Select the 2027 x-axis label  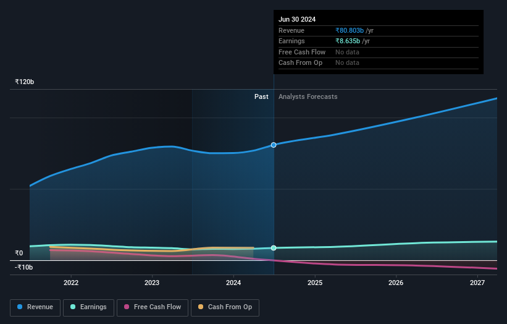coord(477,283)
